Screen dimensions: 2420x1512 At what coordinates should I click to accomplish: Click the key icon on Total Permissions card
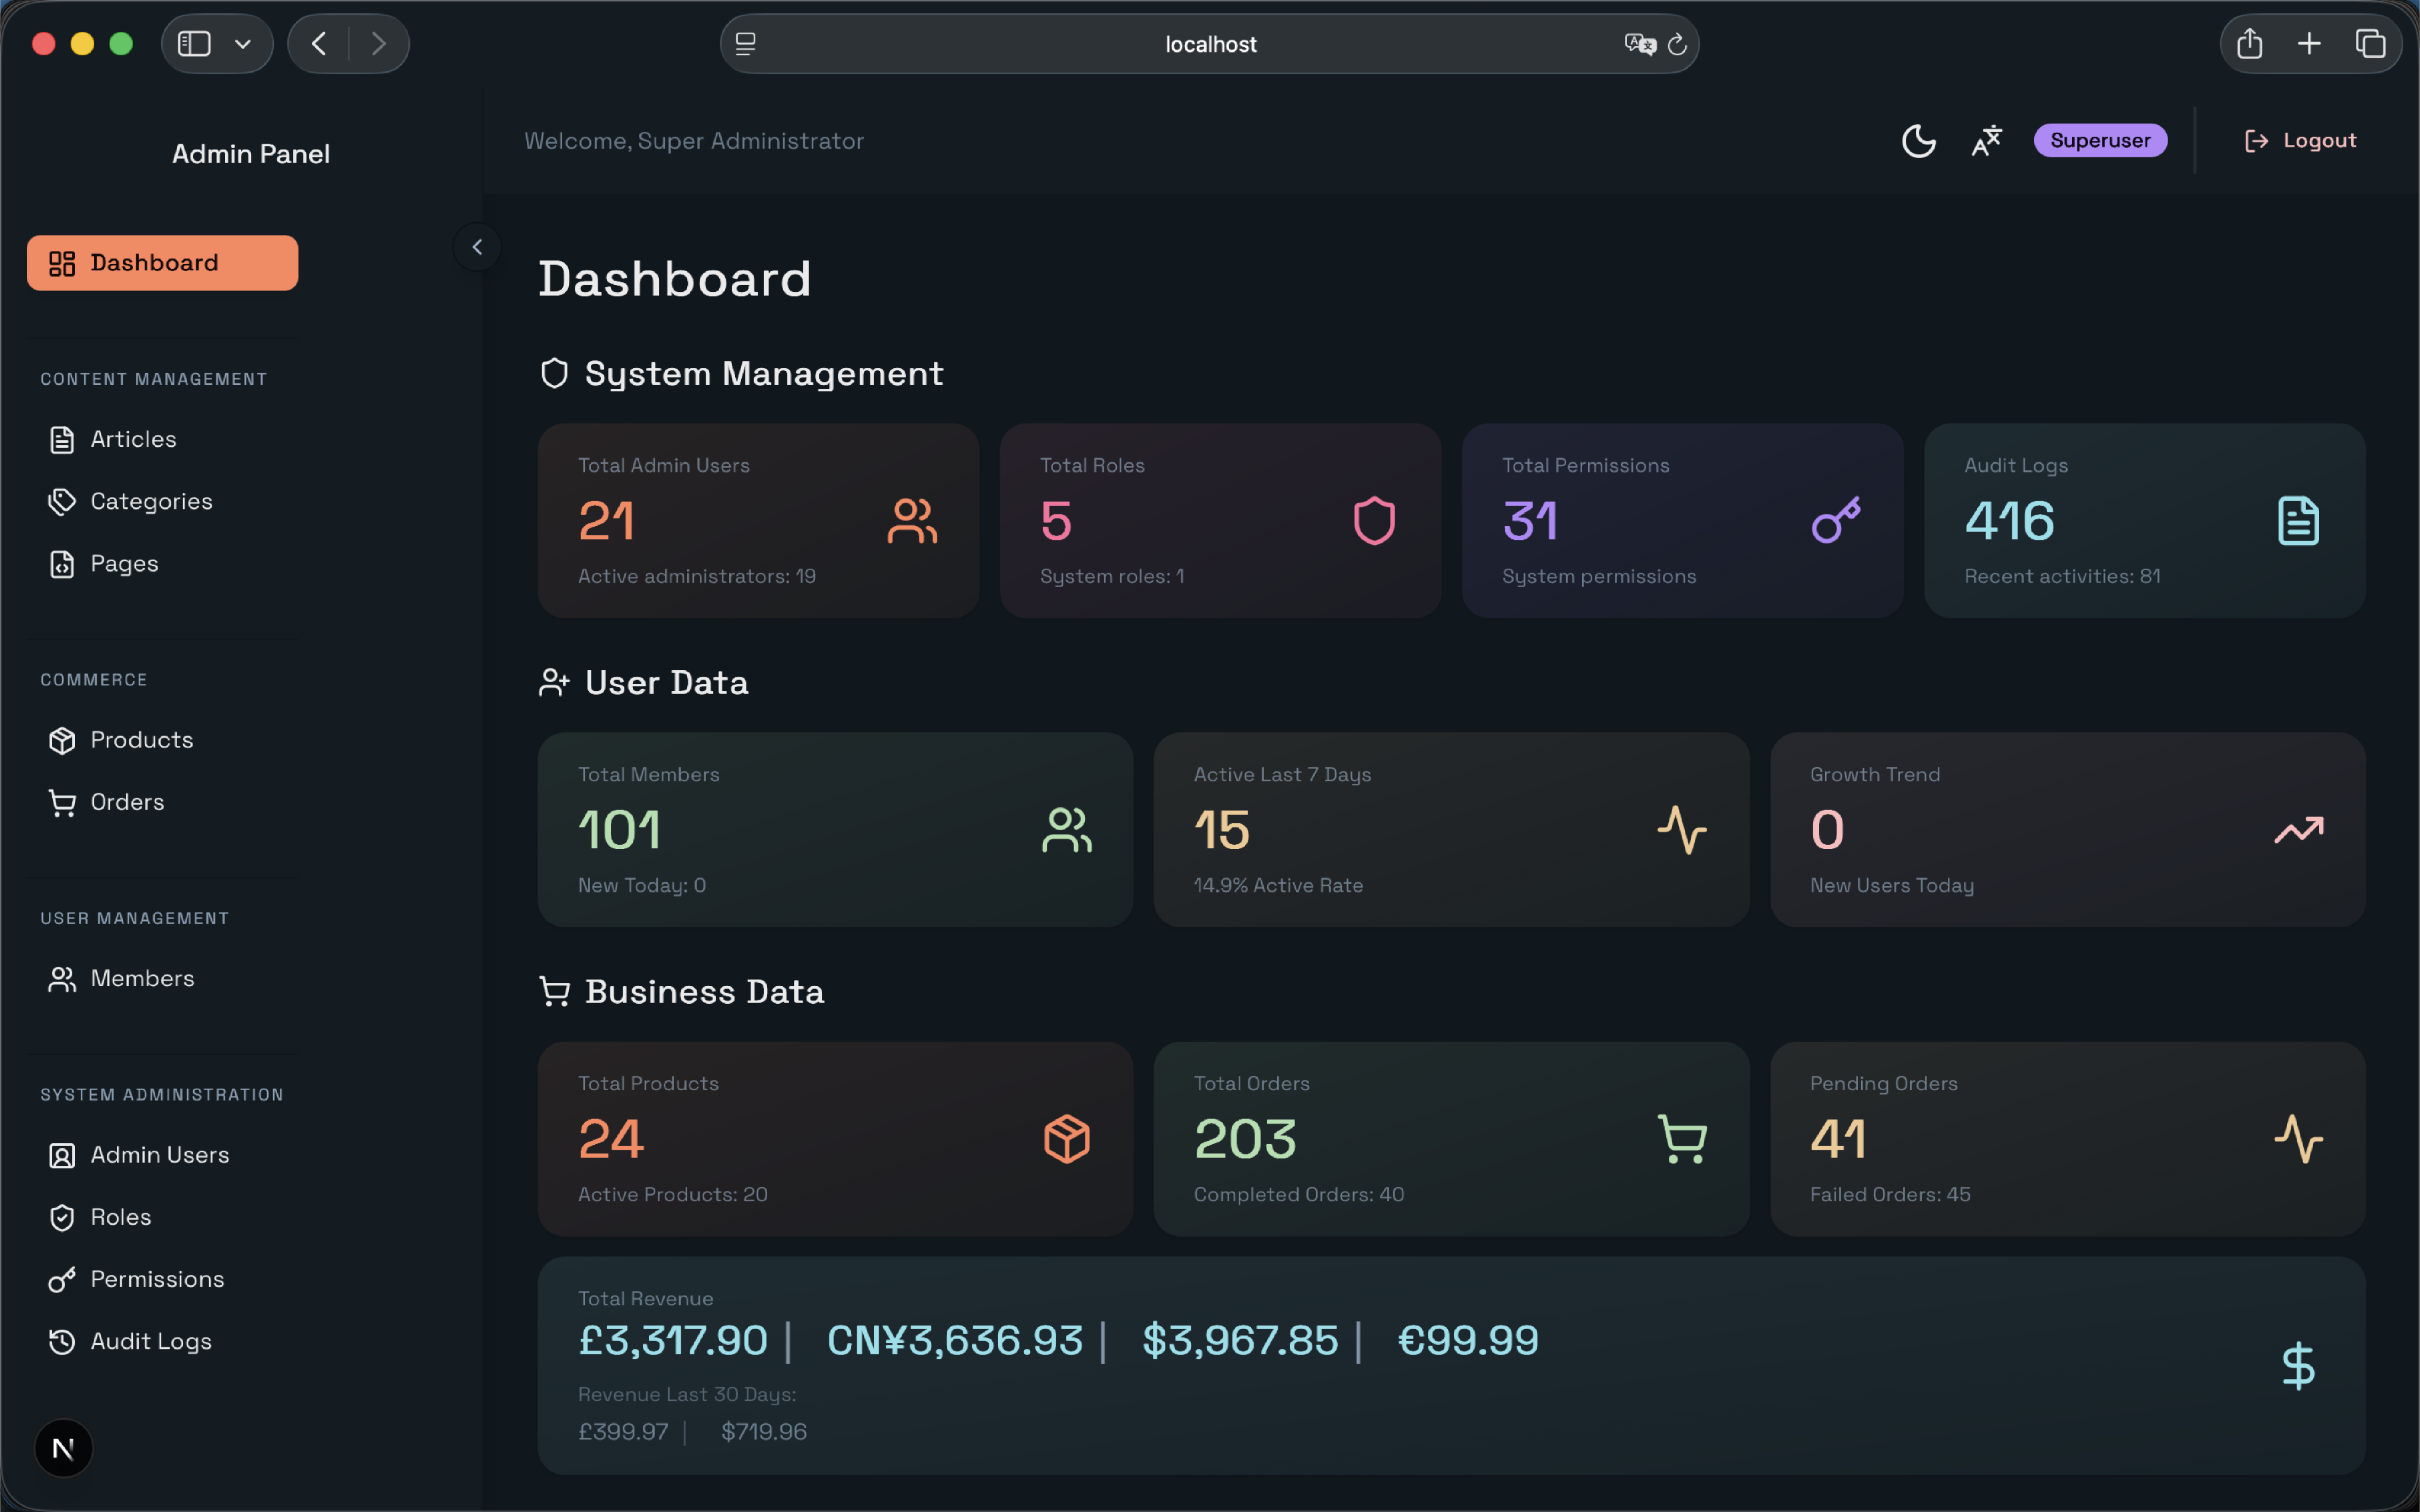pos(1836,521)
